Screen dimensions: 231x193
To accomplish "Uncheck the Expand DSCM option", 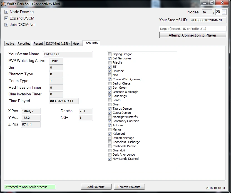I will tap(6, 18).
